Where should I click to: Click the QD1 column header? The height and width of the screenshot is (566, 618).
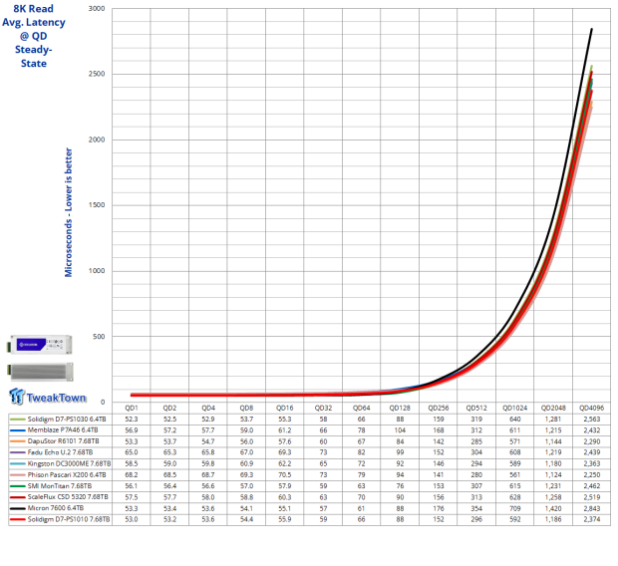130,407
